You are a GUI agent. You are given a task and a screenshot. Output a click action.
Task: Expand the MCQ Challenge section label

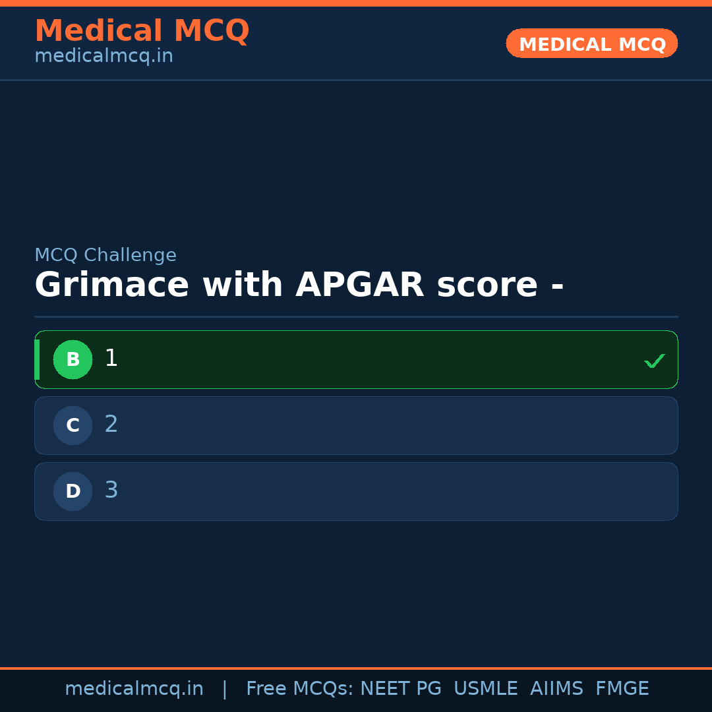click(x=105, y=254)
